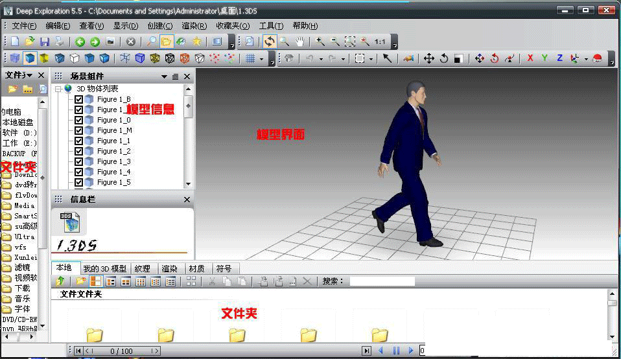Switch file browser to details list view

click(x=170, y=281)
